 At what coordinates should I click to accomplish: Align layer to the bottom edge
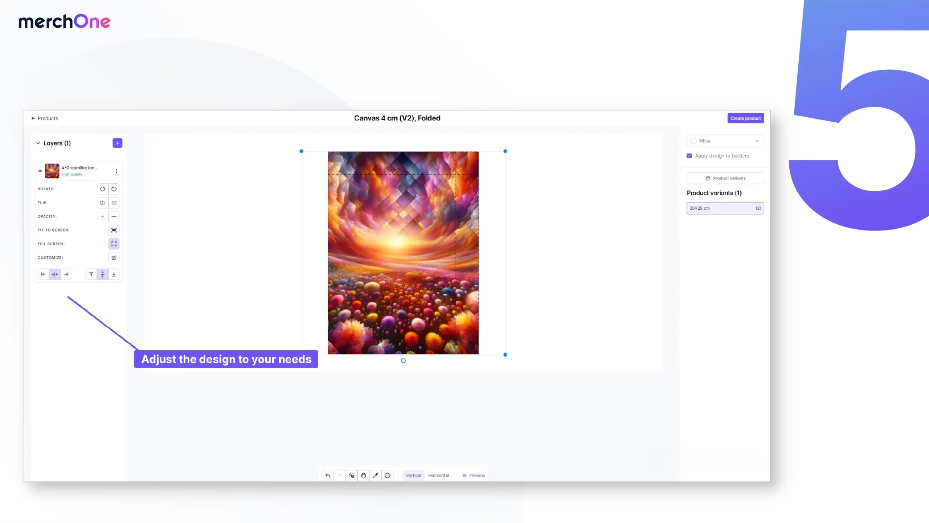point(114,274)
